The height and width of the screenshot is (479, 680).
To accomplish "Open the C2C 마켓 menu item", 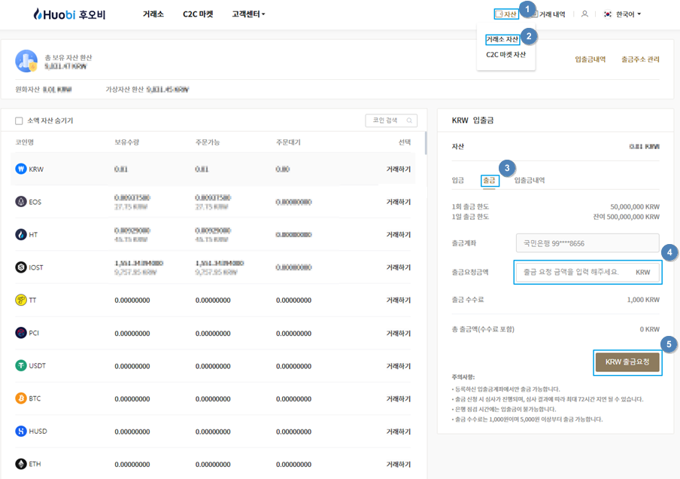I will (198, 14).
